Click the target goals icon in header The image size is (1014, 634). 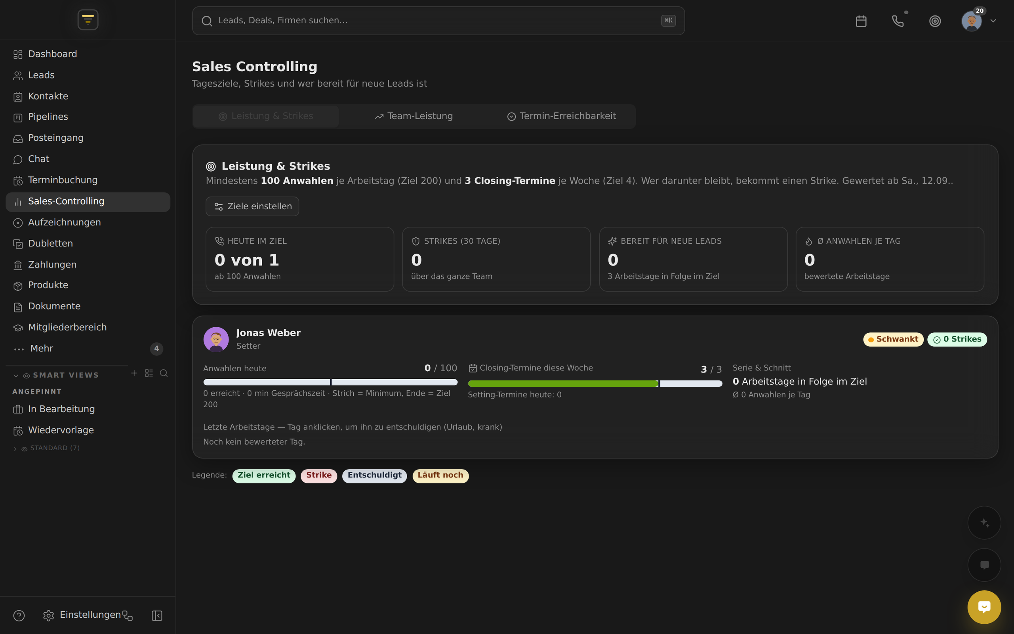tap(935, 21)
